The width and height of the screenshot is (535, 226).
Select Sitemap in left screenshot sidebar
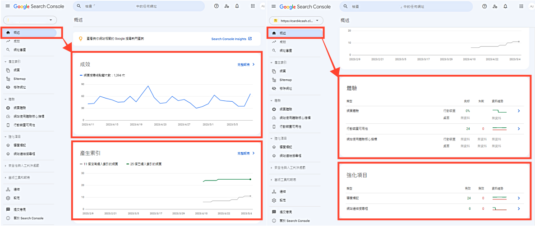(x=19, y=79)
